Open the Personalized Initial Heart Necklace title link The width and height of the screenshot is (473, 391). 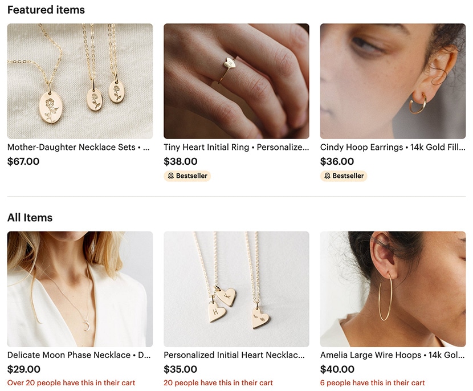pyautogui.click(x=236, y=355)
